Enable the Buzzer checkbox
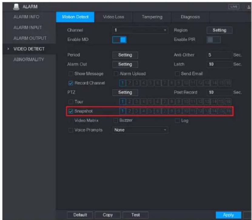 [116, 120]
